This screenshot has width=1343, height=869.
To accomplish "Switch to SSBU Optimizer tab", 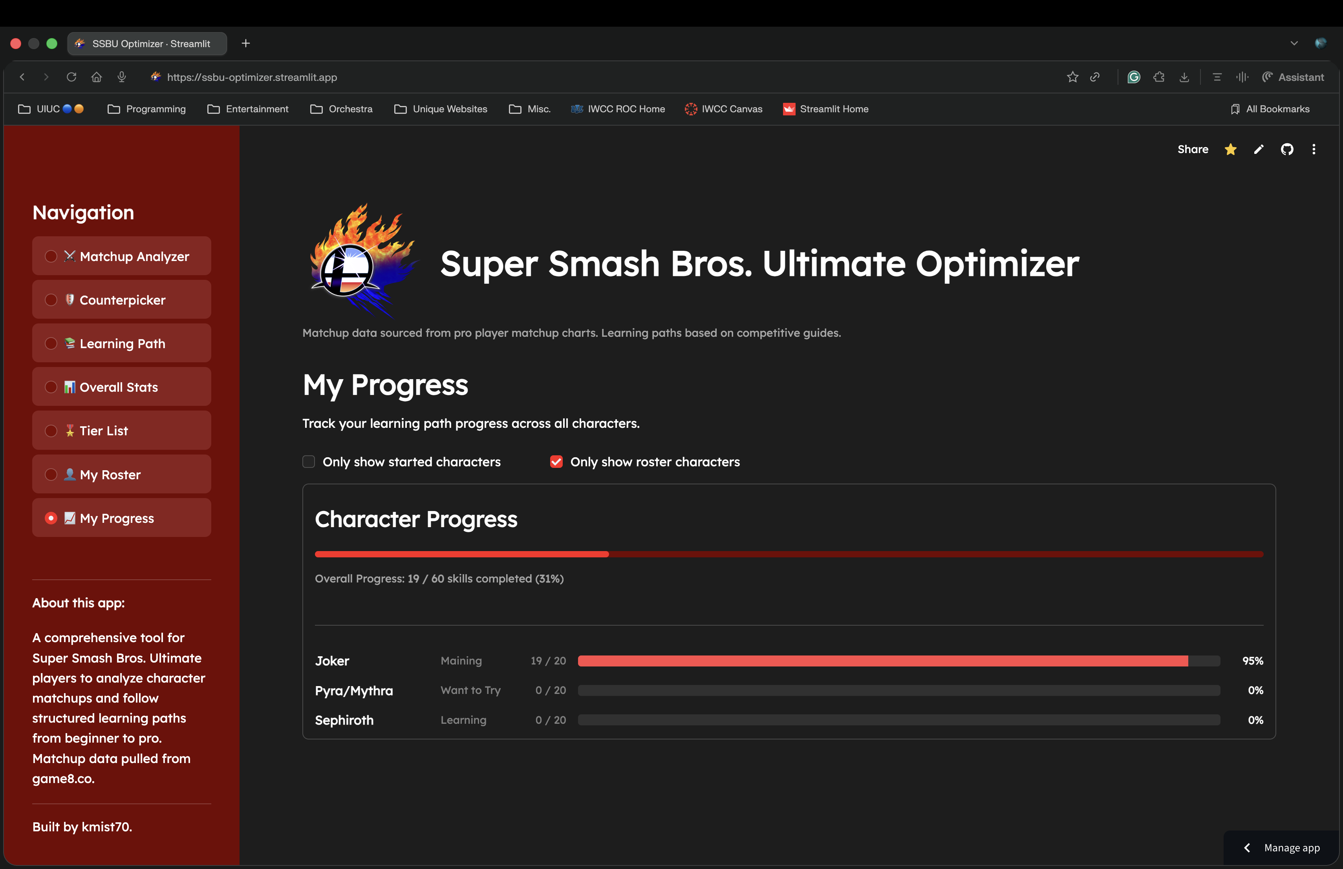I will [147, 44].
